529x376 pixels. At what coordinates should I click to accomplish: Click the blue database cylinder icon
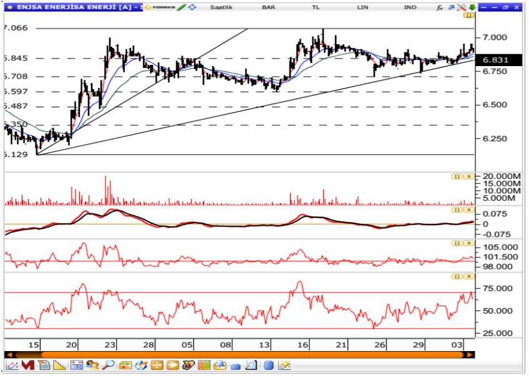tap(268, 365)
